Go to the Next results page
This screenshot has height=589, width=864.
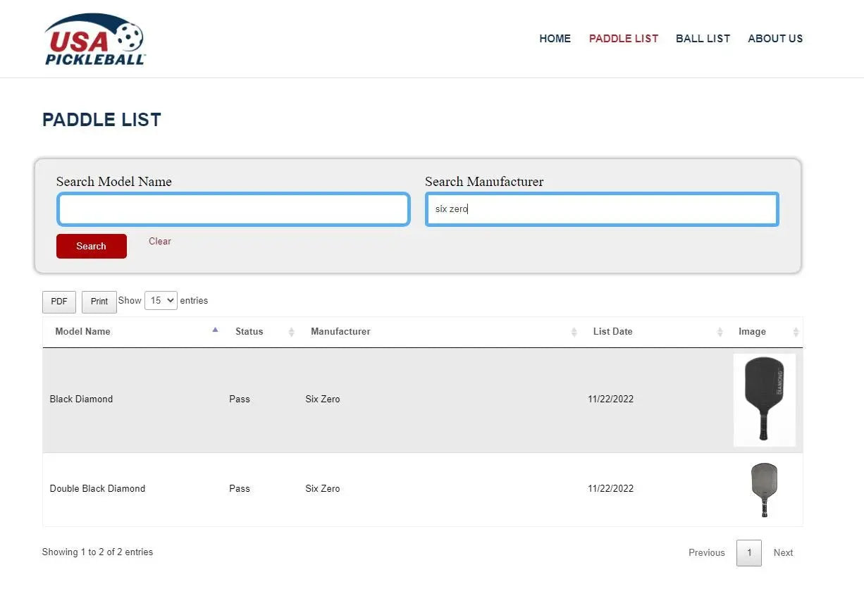[783, 553]
